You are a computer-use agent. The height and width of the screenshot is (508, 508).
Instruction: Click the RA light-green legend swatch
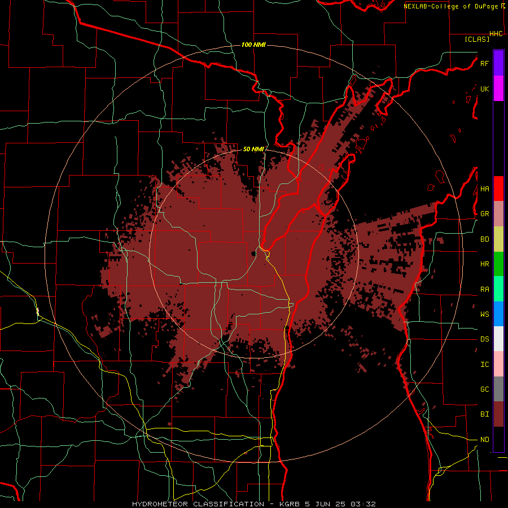[498, 289]
